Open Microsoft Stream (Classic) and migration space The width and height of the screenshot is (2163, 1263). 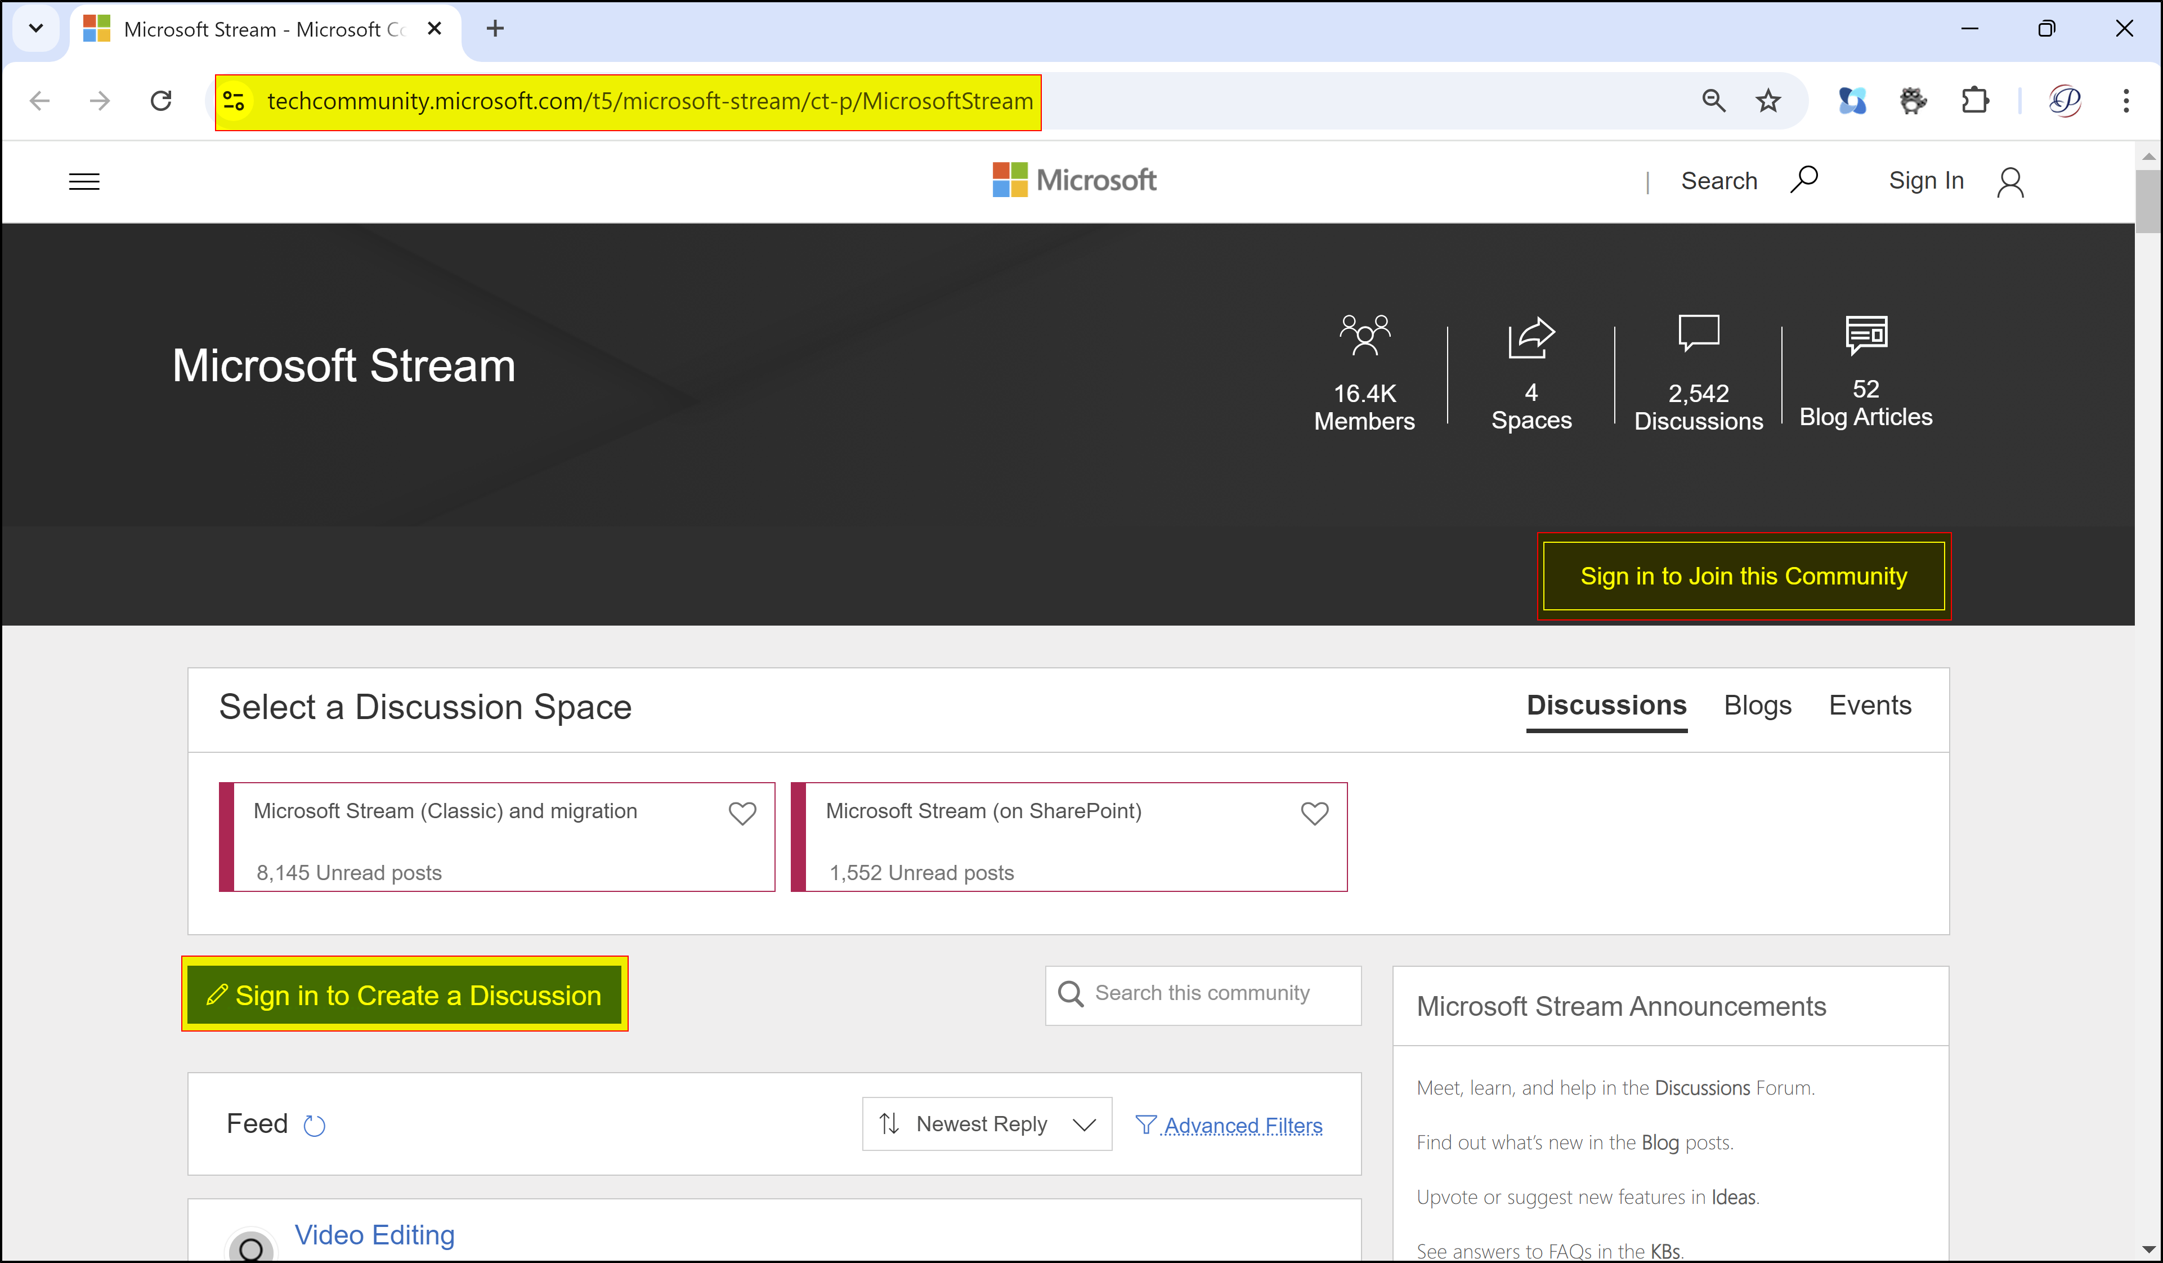[x=497, y=837]
